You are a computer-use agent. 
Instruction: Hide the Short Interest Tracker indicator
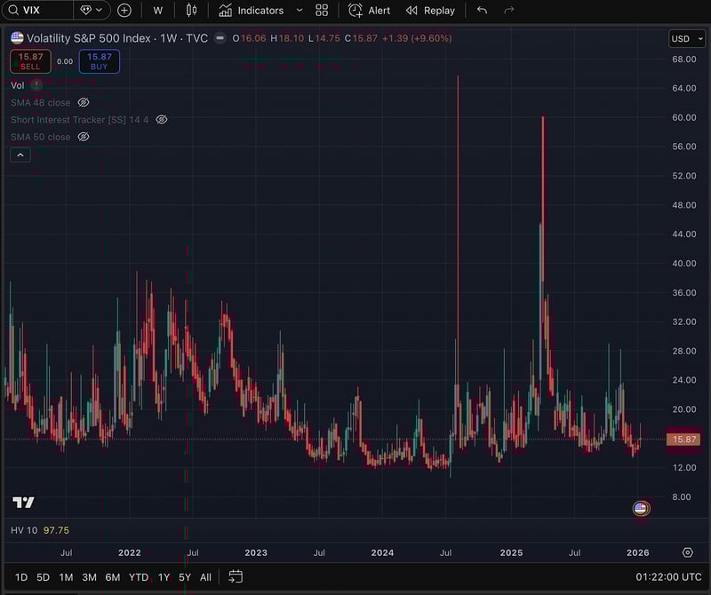(161, 119)
